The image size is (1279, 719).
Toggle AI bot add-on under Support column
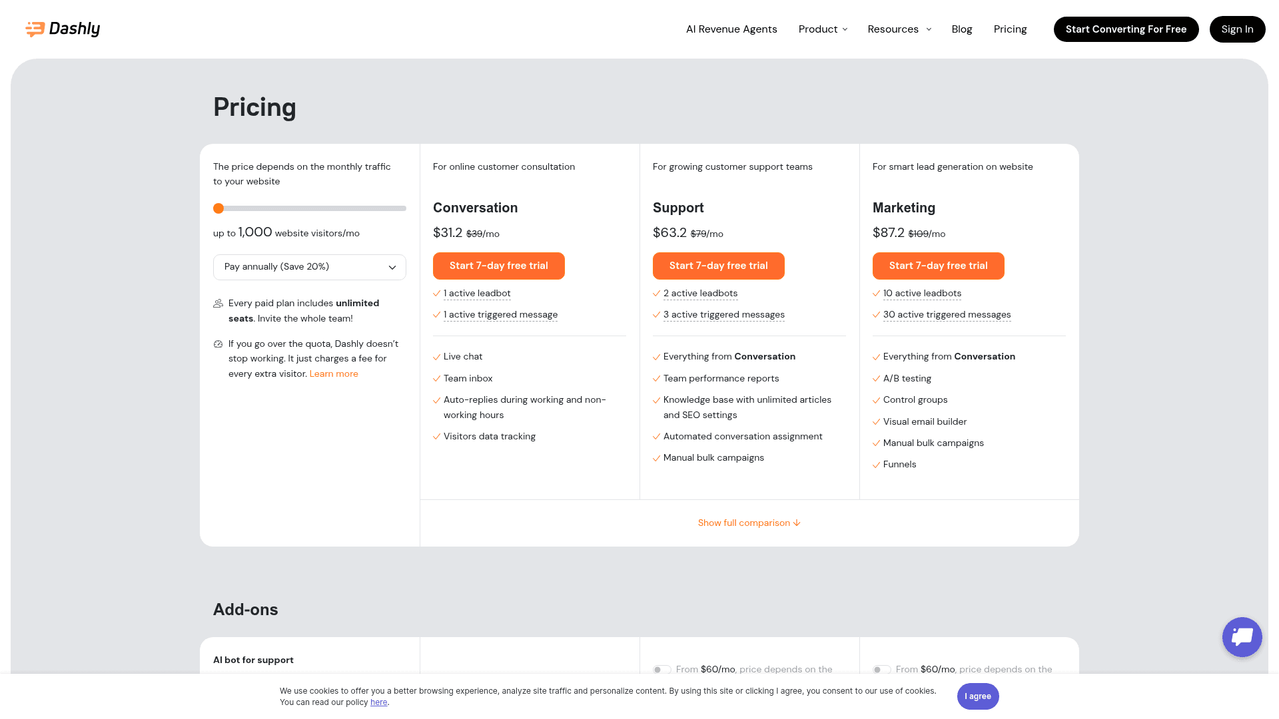[x=661, y=670]
